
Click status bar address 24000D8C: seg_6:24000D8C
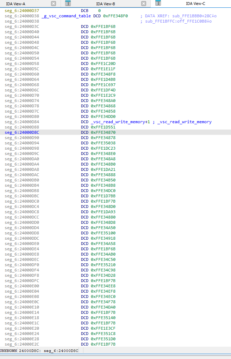tap(49, 351)
